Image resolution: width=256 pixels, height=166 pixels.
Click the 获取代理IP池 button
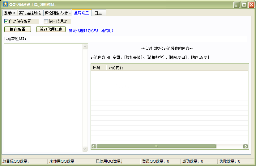pos(51,29)
